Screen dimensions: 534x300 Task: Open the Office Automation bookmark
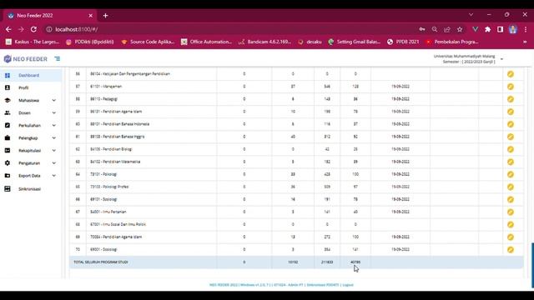[x=206, y=42]
